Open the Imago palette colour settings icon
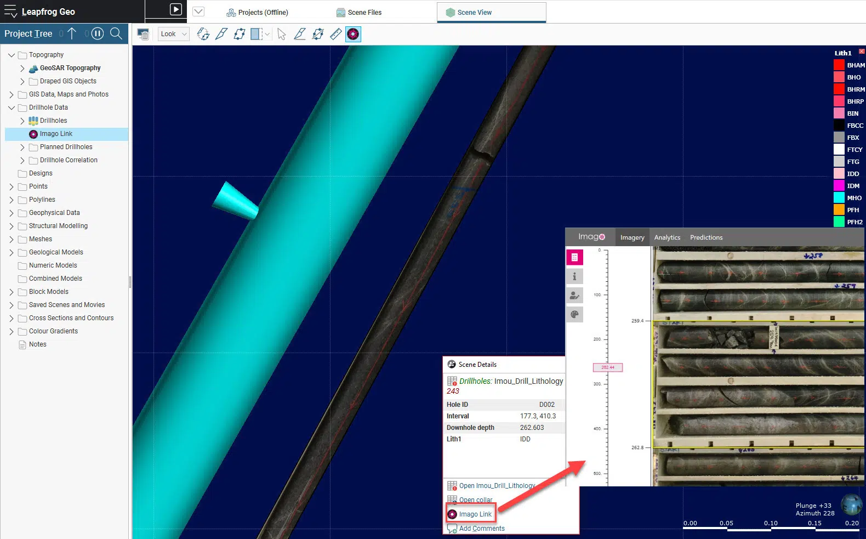This screenshot has width=866, height=539. [574, 315]
